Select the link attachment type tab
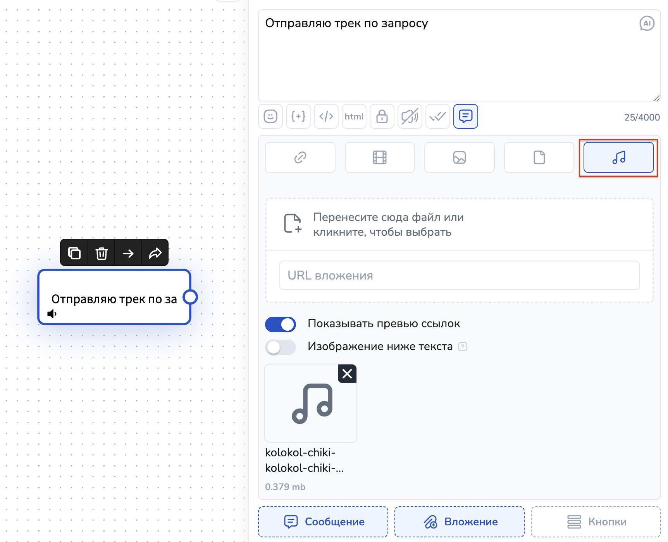The width and height of the screenshot is (668, 542). (x=300, y=157)
